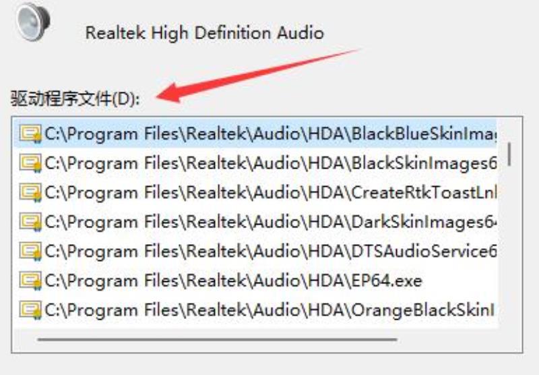Click the file icon beside BlackSkinImages64 entry
Viewport: 539px width, 375px height.
[30, 163]
